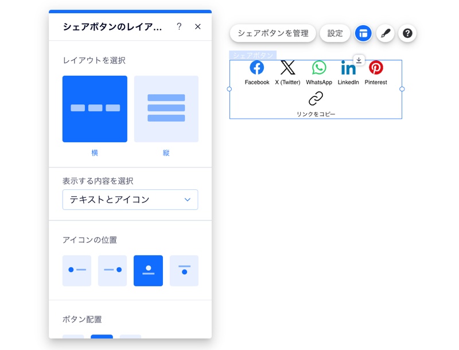Open the layout icon in floating toolbar
This screenshot has width=459, height=350.
[x=363, y=33]
